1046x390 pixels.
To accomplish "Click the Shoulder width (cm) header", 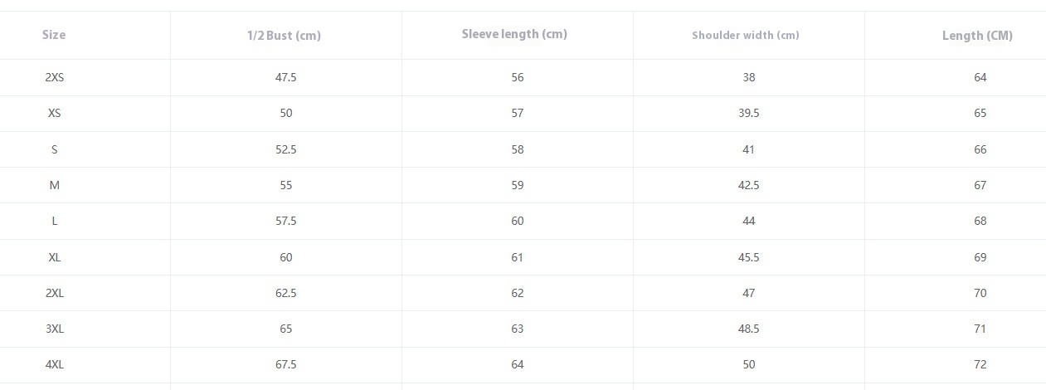I will 746,36.
